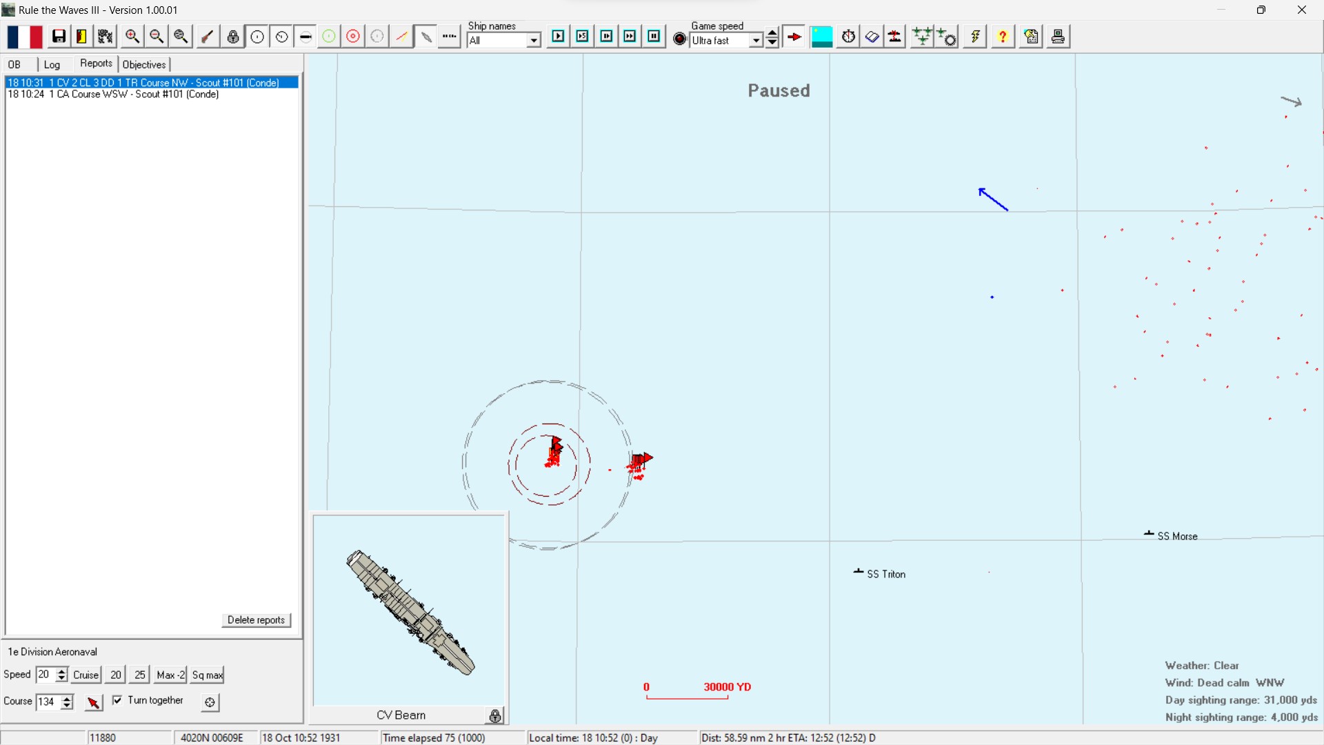Toggle the Turn together checkbox

click(x=118, y=701)
